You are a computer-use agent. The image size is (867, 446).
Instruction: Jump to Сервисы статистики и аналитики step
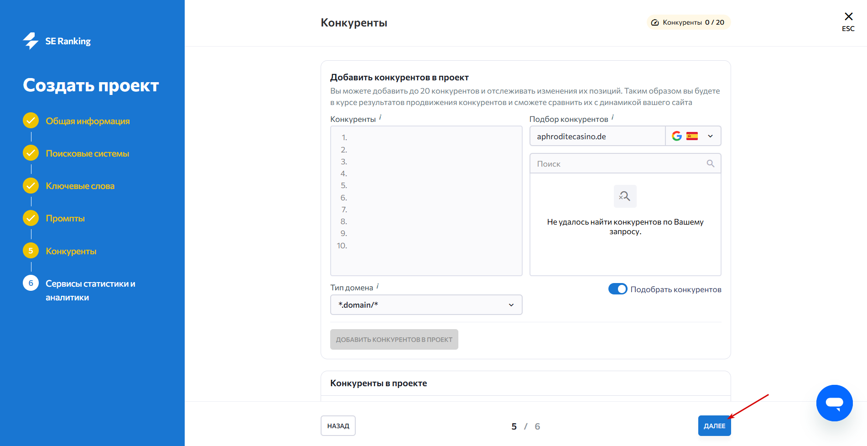coord(90,290)
